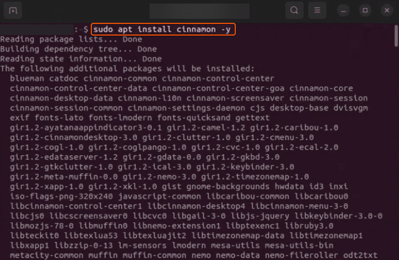This screenshot has height=260, width=399.
Task: Click the 'nemo-fileroller' package name
Action: pyautogui.click(x=301, y=255)
